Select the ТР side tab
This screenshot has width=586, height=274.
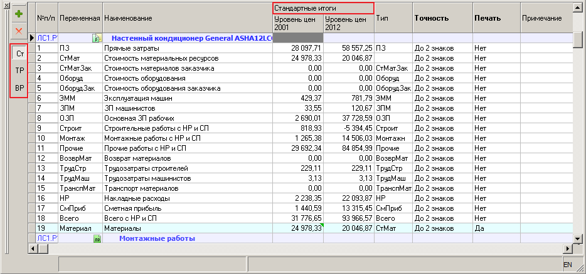pos(19,71)
